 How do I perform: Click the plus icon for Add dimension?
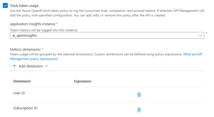pos(14,66)
